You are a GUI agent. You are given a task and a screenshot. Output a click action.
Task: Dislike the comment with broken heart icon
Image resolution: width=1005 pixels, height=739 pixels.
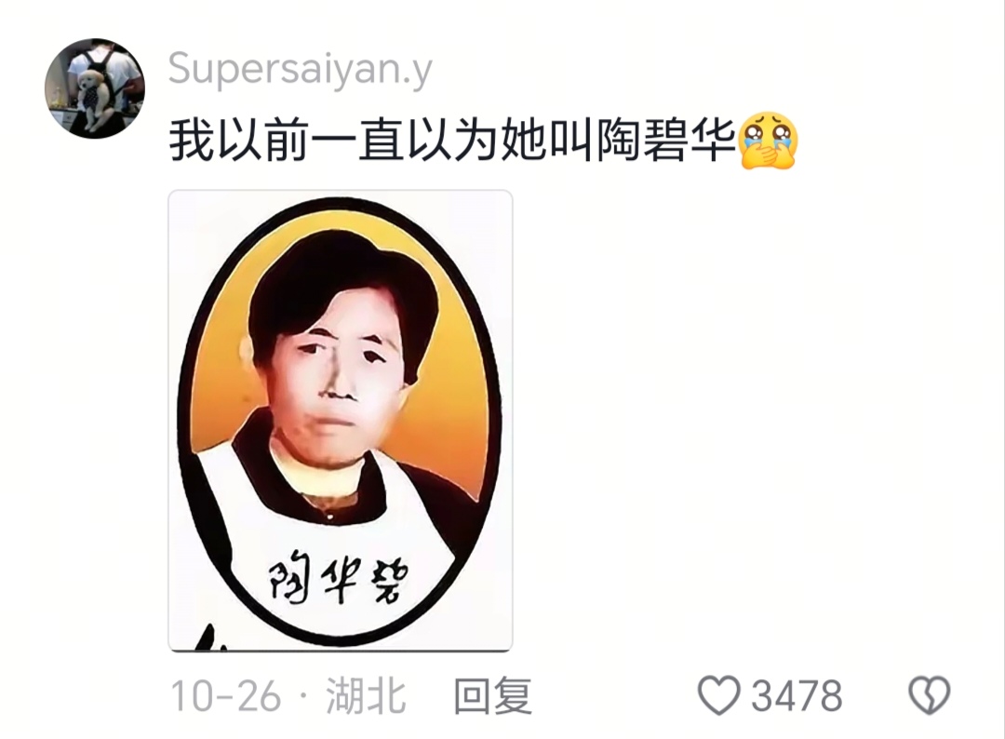930,695
